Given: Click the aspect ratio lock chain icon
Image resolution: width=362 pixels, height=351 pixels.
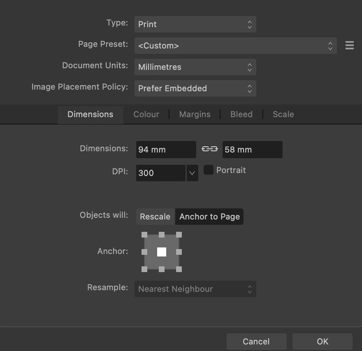Looking at the screenshot, I should (209, 149).
